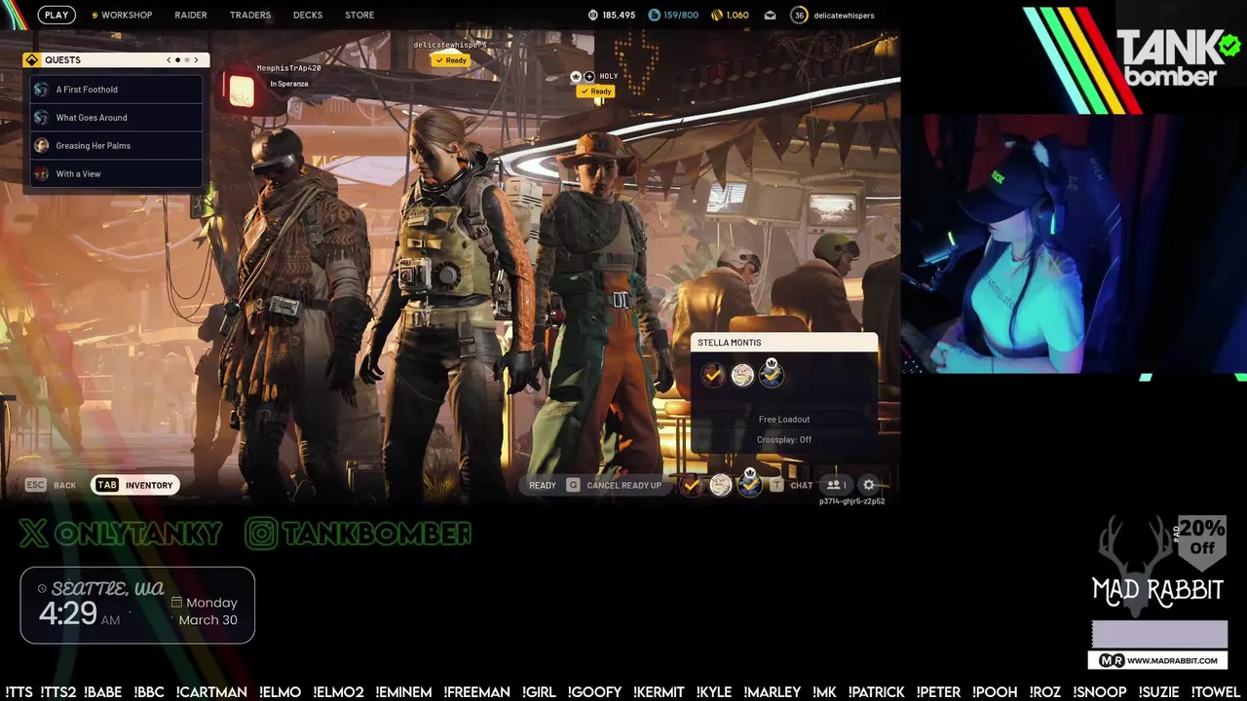The image size is (1247, 701).
Task: Click the ESC key icon
Action: pyautogui.click(x=35, y=485)
